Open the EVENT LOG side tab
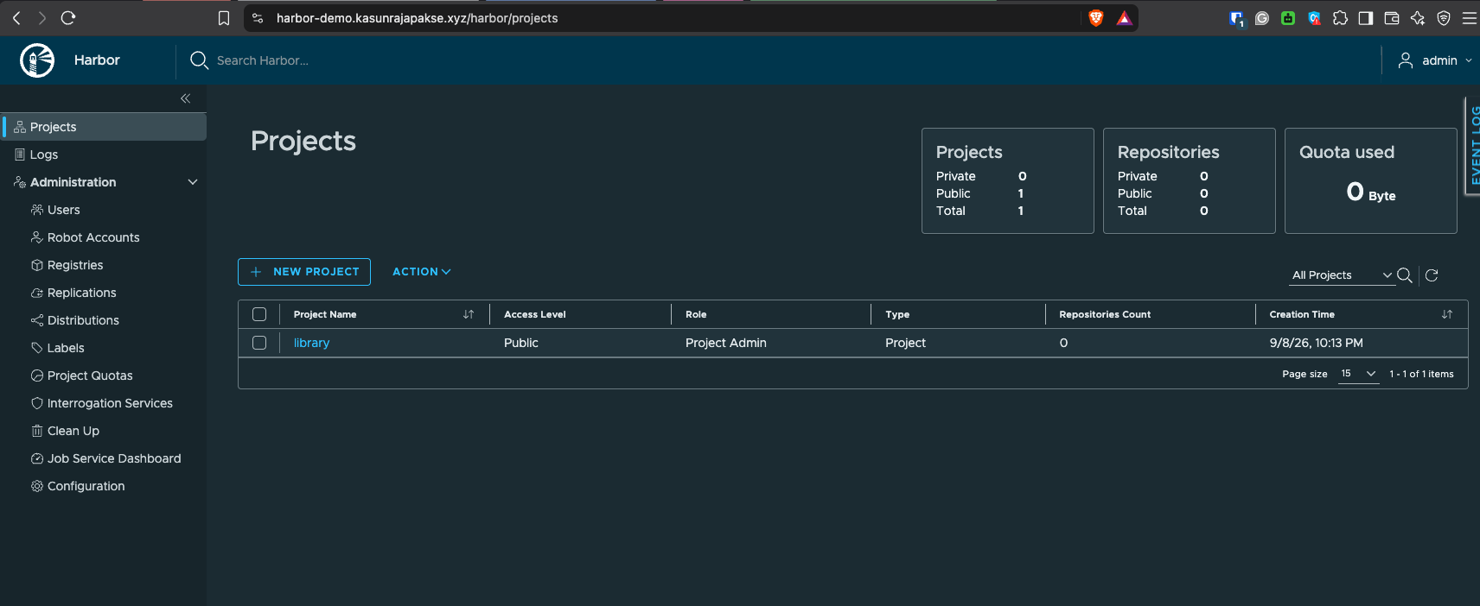Image resolution: width=1480 pixels, height=606 pixels. tap(1473, 145)
